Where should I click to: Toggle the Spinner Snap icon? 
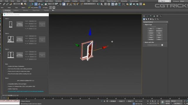click(x=78, y=4)
